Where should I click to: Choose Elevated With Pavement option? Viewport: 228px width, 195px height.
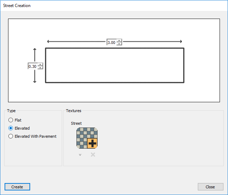32,136
